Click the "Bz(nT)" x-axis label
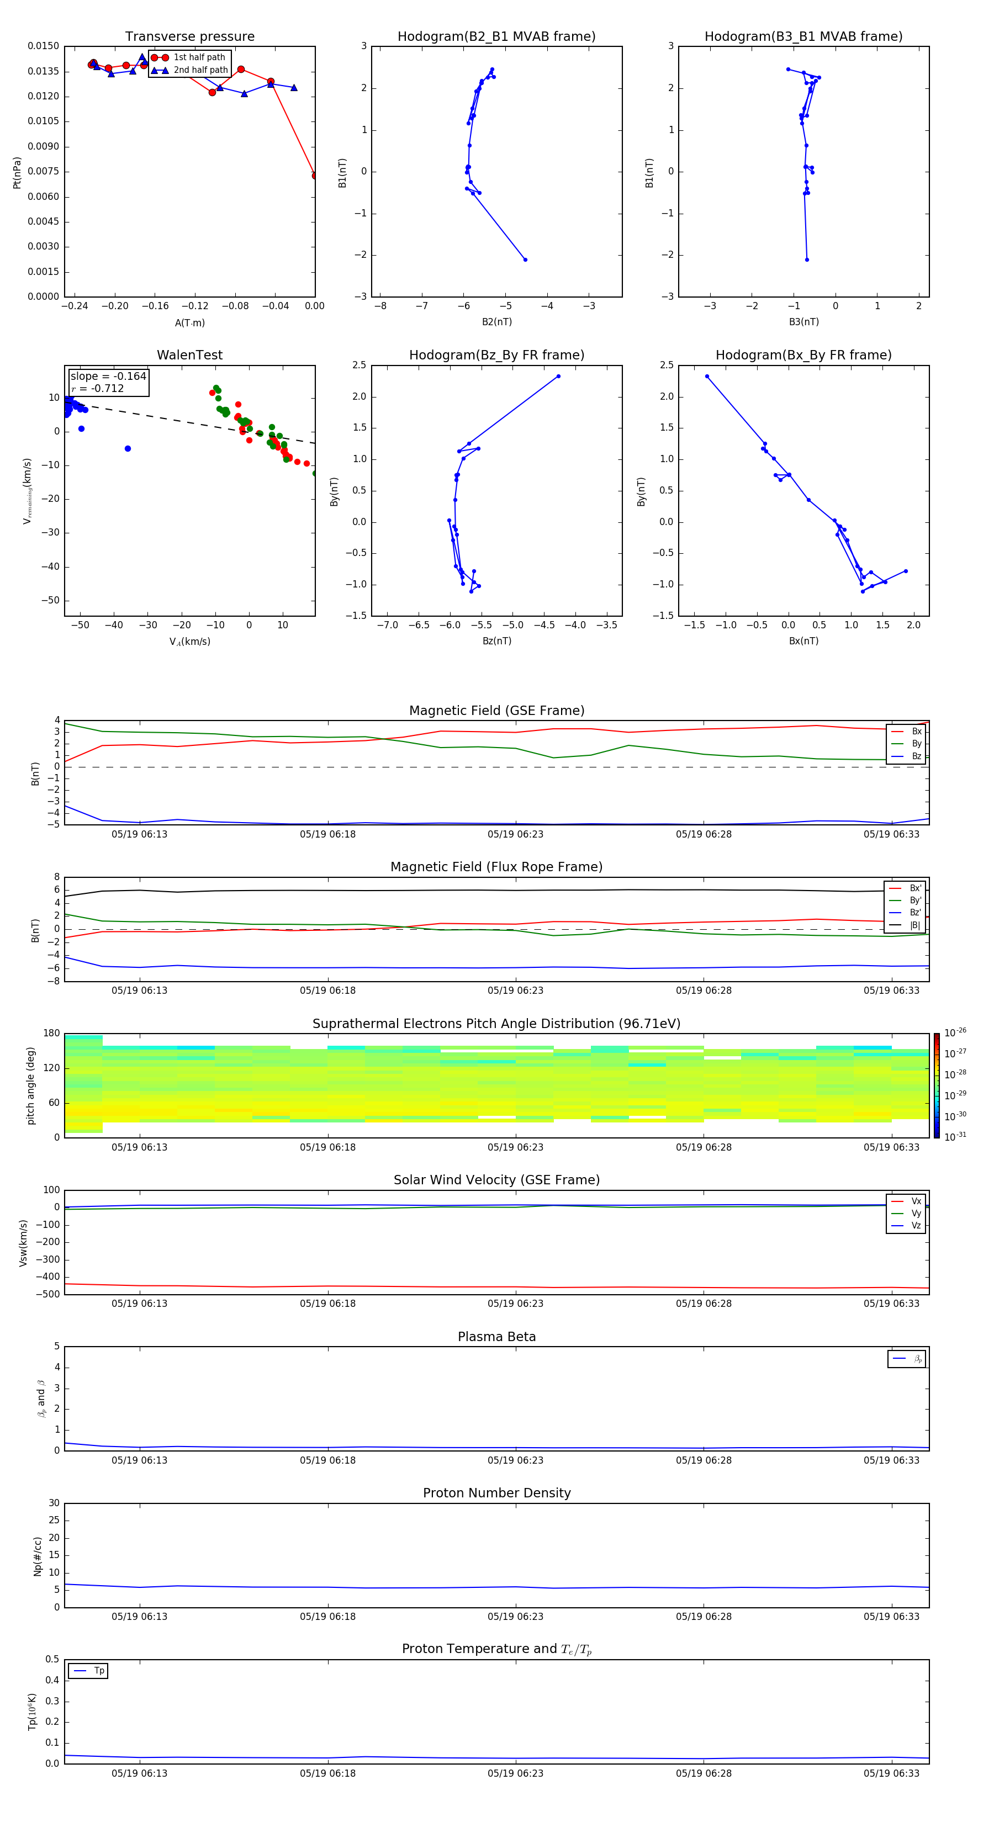994x1822 pixels. pyautogui.click(x=496, y=641)
